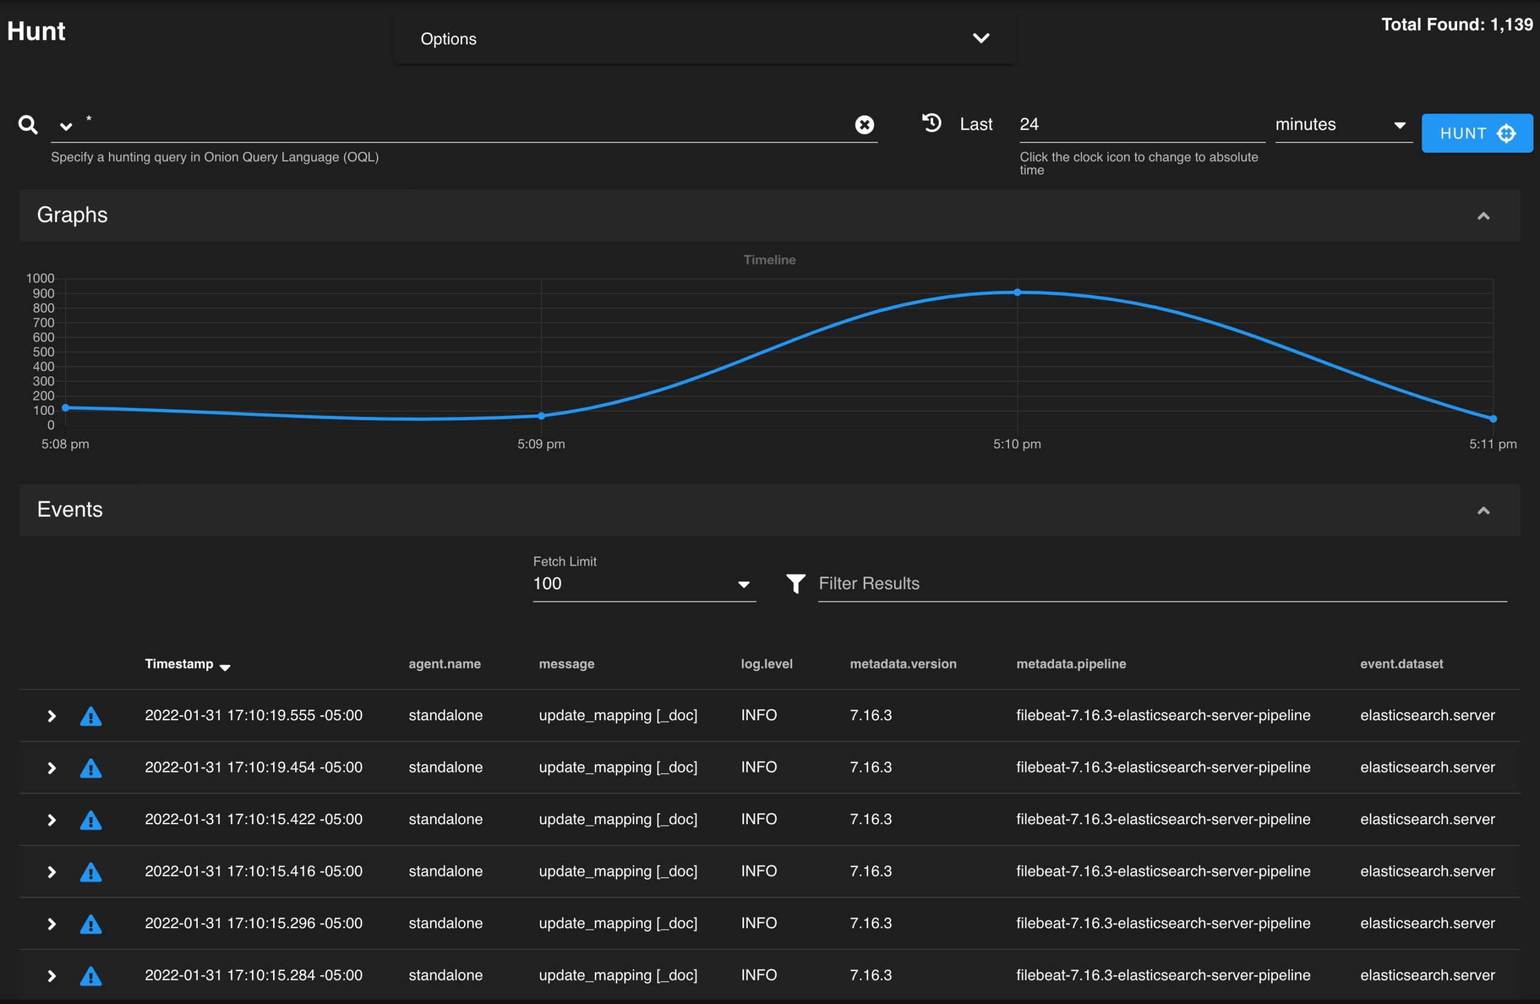This screenshot has height=1004, width=1540.
Task: Click the 5:10 pm peak timeline point
Action: click(x=1017, y=293)
